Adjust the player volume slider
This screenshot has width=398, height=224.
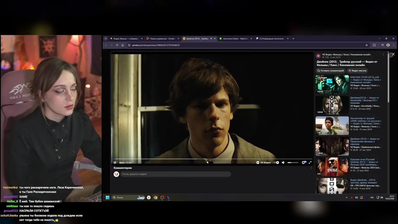click(x=293, y=162)
